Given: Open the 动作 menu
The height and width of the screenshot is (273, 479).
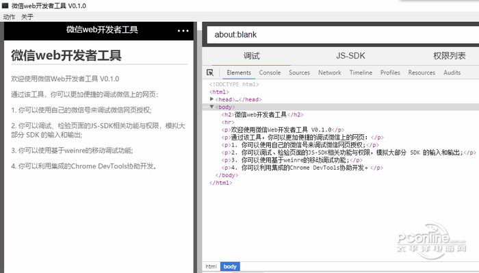Looking at the screenshot, I should coord(9,17).
